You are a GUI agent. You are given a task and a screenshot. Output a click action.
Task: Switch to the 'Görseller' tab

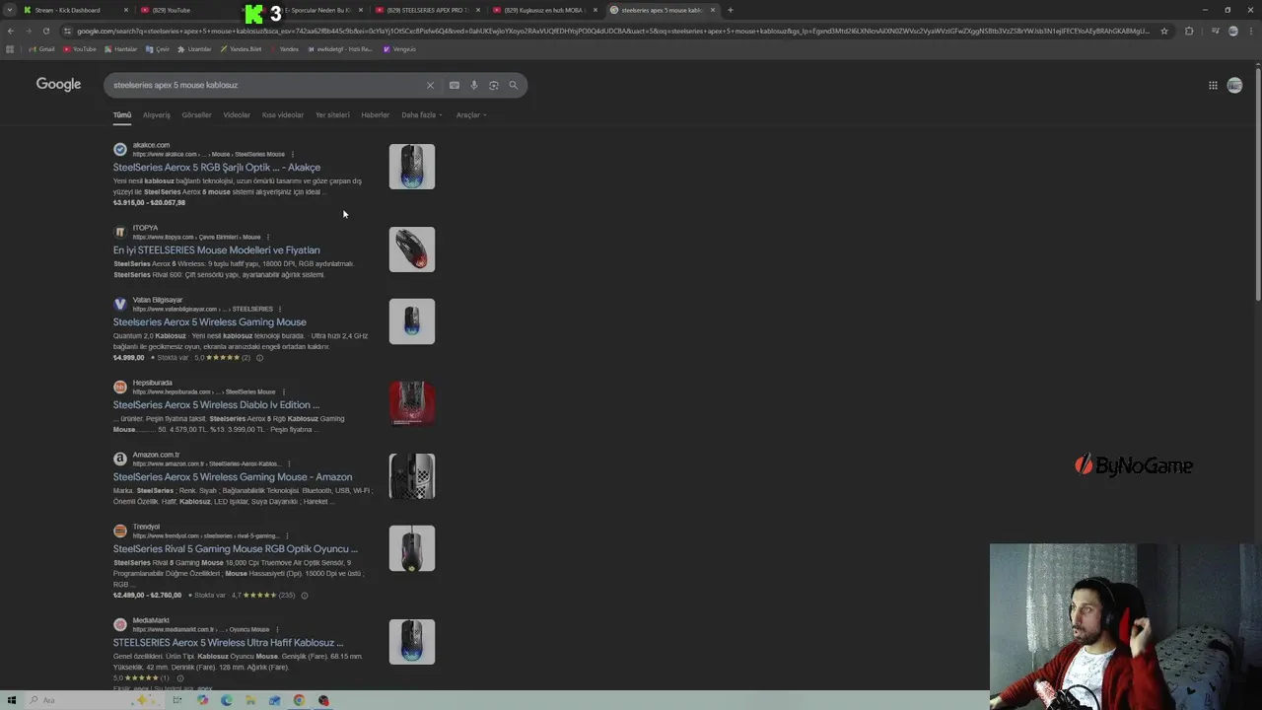click(x=196, y=115)
